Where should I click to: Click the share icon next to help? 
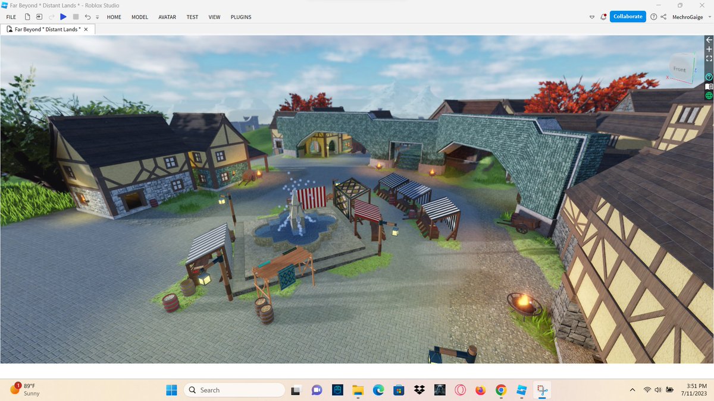point(663,17)
